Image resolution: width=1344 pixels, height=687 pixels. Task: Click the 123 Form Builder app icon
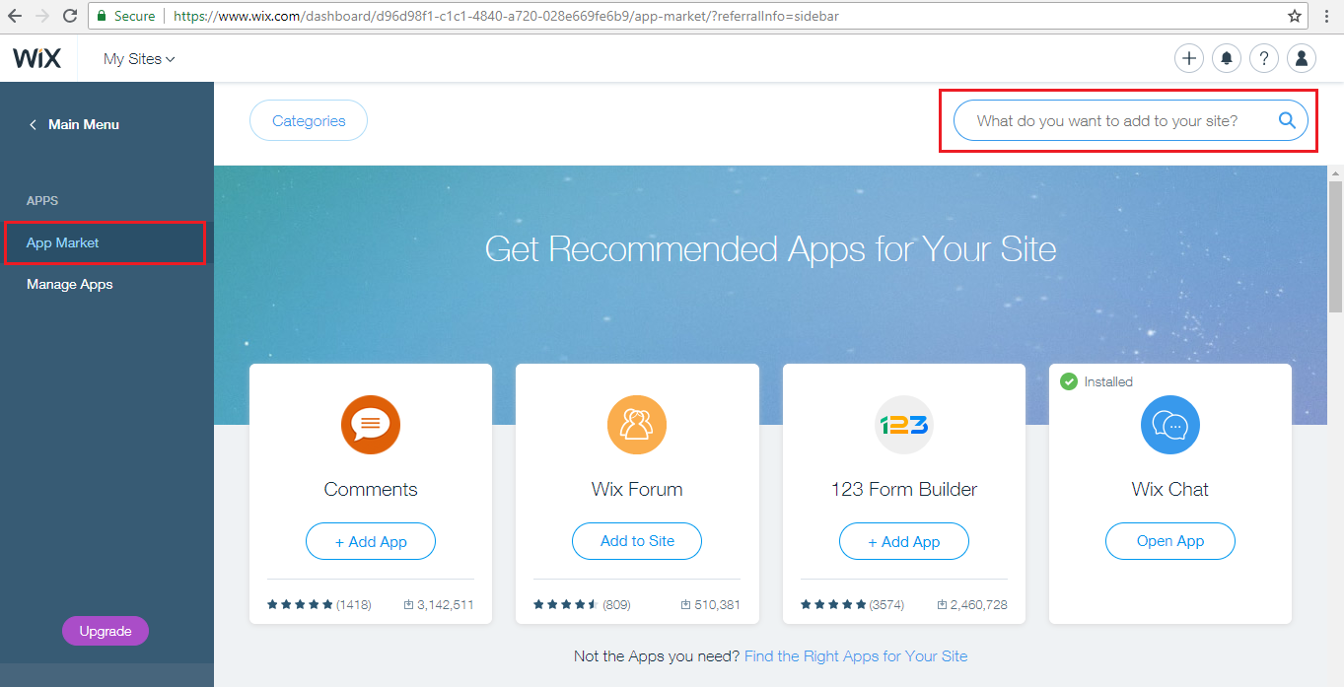[904, 425]
